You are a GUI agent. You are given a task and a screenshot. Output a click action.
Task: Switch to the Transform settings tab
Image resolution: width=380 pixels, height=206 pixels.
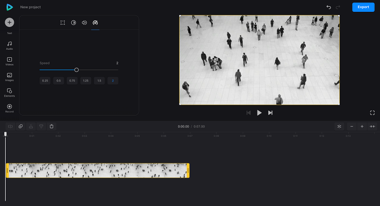click(63, 23)
